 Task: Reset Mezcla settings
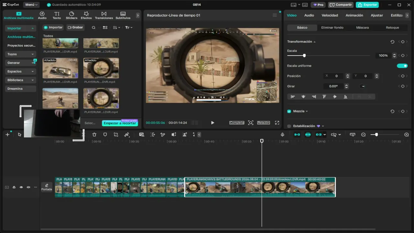[392, 111]
